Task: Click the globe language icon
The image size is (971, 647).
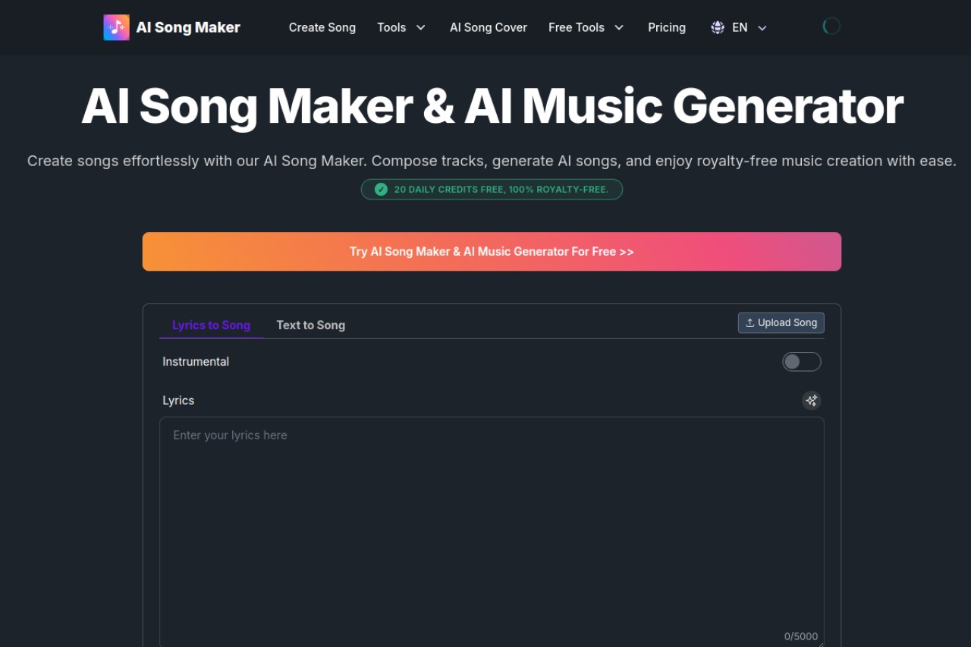Action: click(x=718, y=27)
